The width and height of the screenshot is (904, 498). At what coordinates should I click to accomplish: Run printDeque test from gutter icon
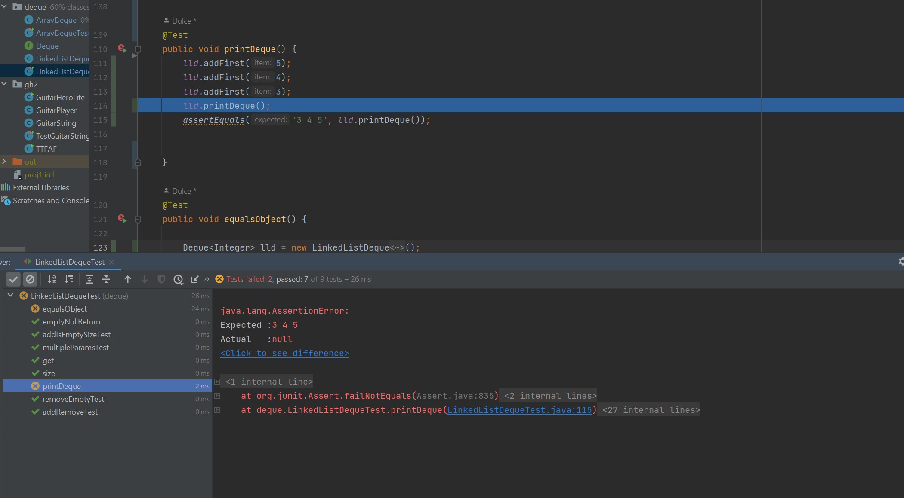pyautogui.click(x=122, y=49)
